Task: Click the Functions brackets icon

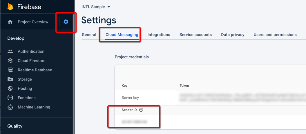Action: [10, 98]
